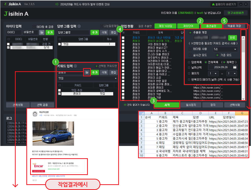The width and height of the screenshot is (251, 190).
Task: Click the 제외 닉네임 button
Action: pos(165,26)
